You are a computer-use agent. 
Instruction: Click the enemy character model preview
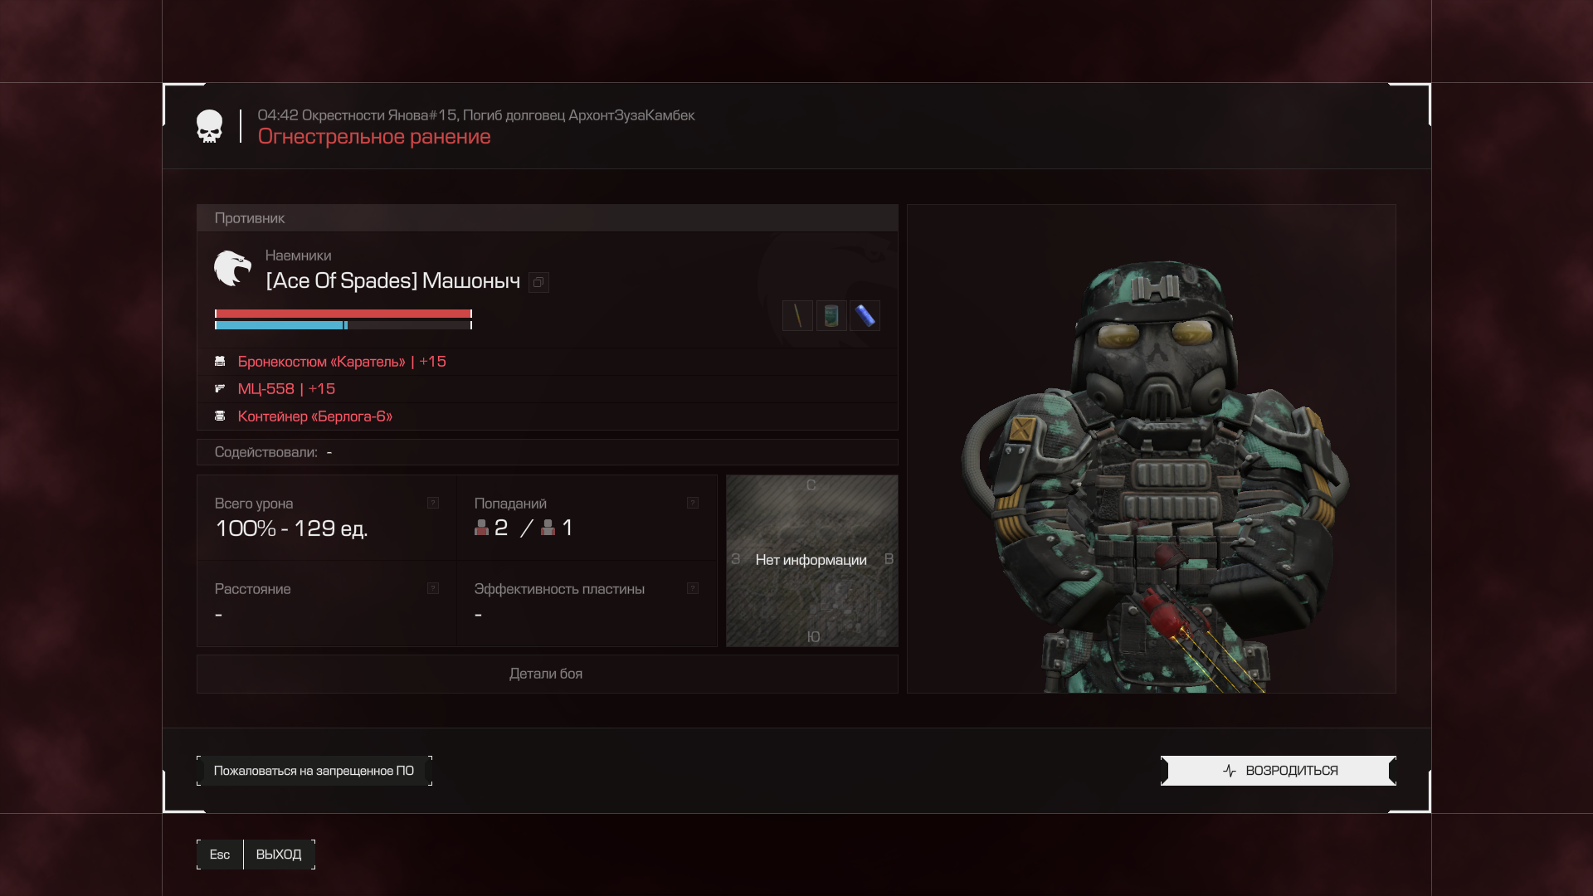click(x=1152, y=449)
